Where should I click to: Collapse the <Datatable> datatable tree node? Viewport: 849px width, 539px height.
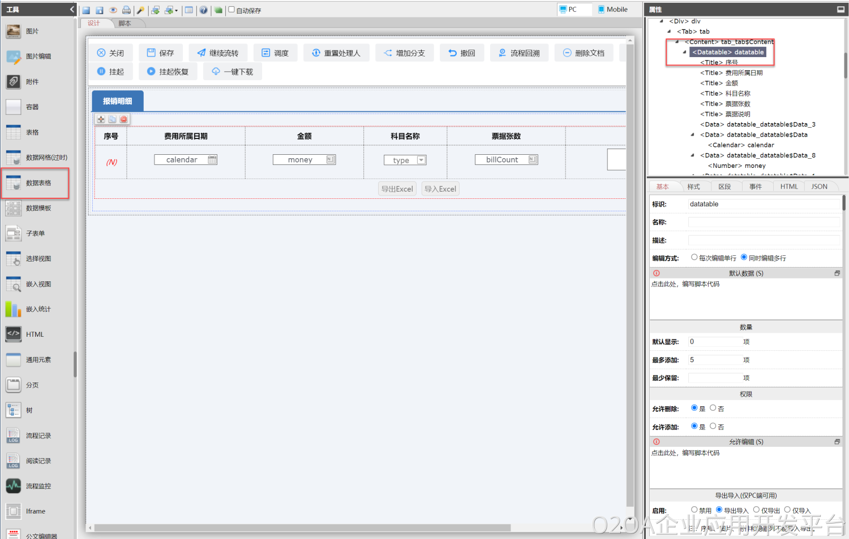685,52
